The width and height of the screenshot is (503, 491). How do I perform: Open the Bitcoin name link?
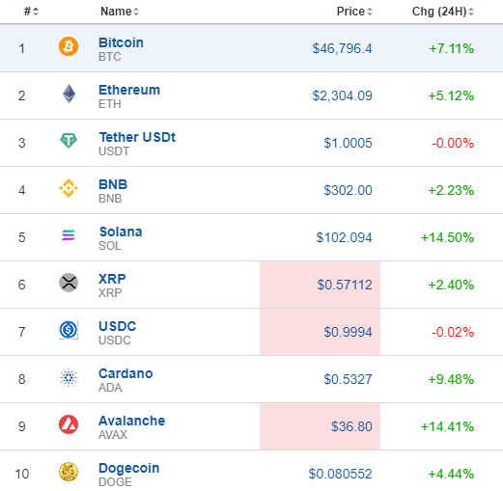[x=121, y=42]
